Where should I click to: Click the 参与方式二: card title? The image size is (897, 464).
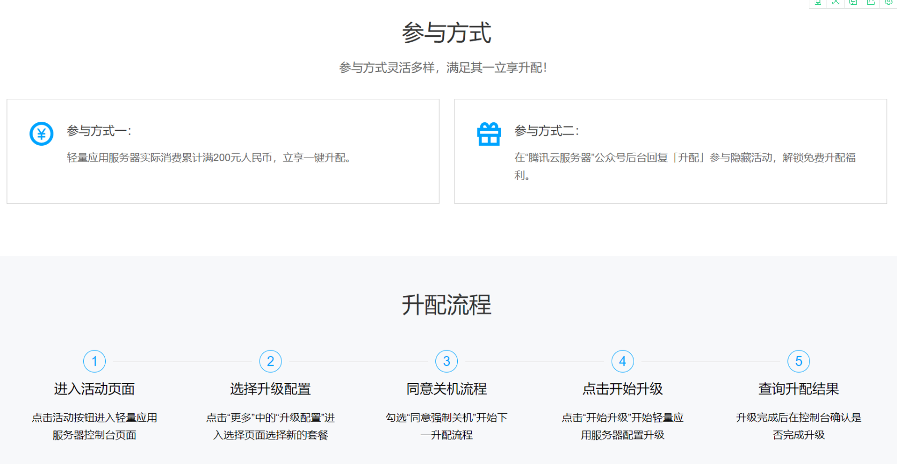[547, 131]
